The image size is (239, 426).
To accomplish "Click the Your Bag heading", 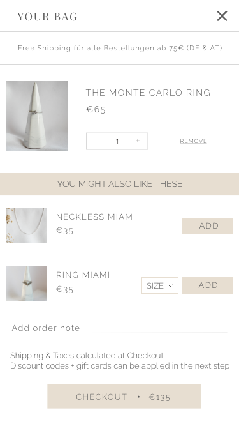I will point(47,17).
